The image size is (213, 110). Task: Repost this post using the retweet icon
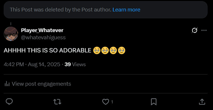tap(57, 102)
